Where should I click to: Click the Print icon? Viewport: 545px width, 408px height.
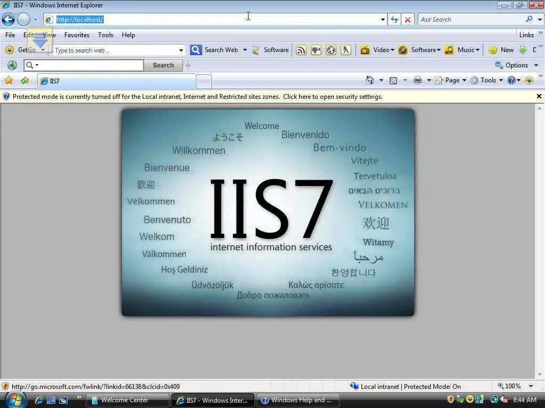click(x=417, y=81)
